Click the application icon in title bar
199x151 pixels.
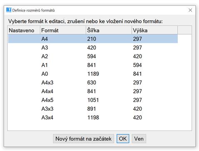tap(9, 10)
